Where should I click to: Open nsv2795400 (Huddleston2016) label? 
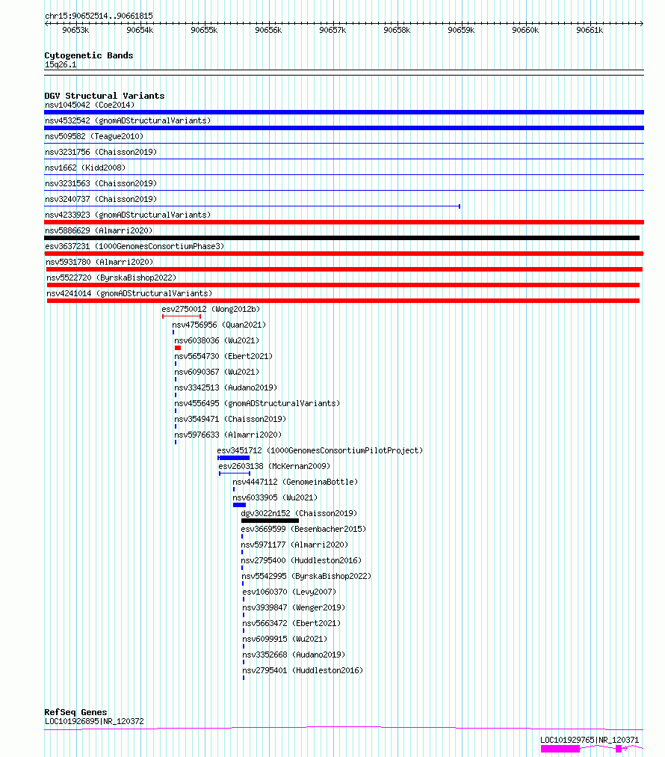(301, 560)
